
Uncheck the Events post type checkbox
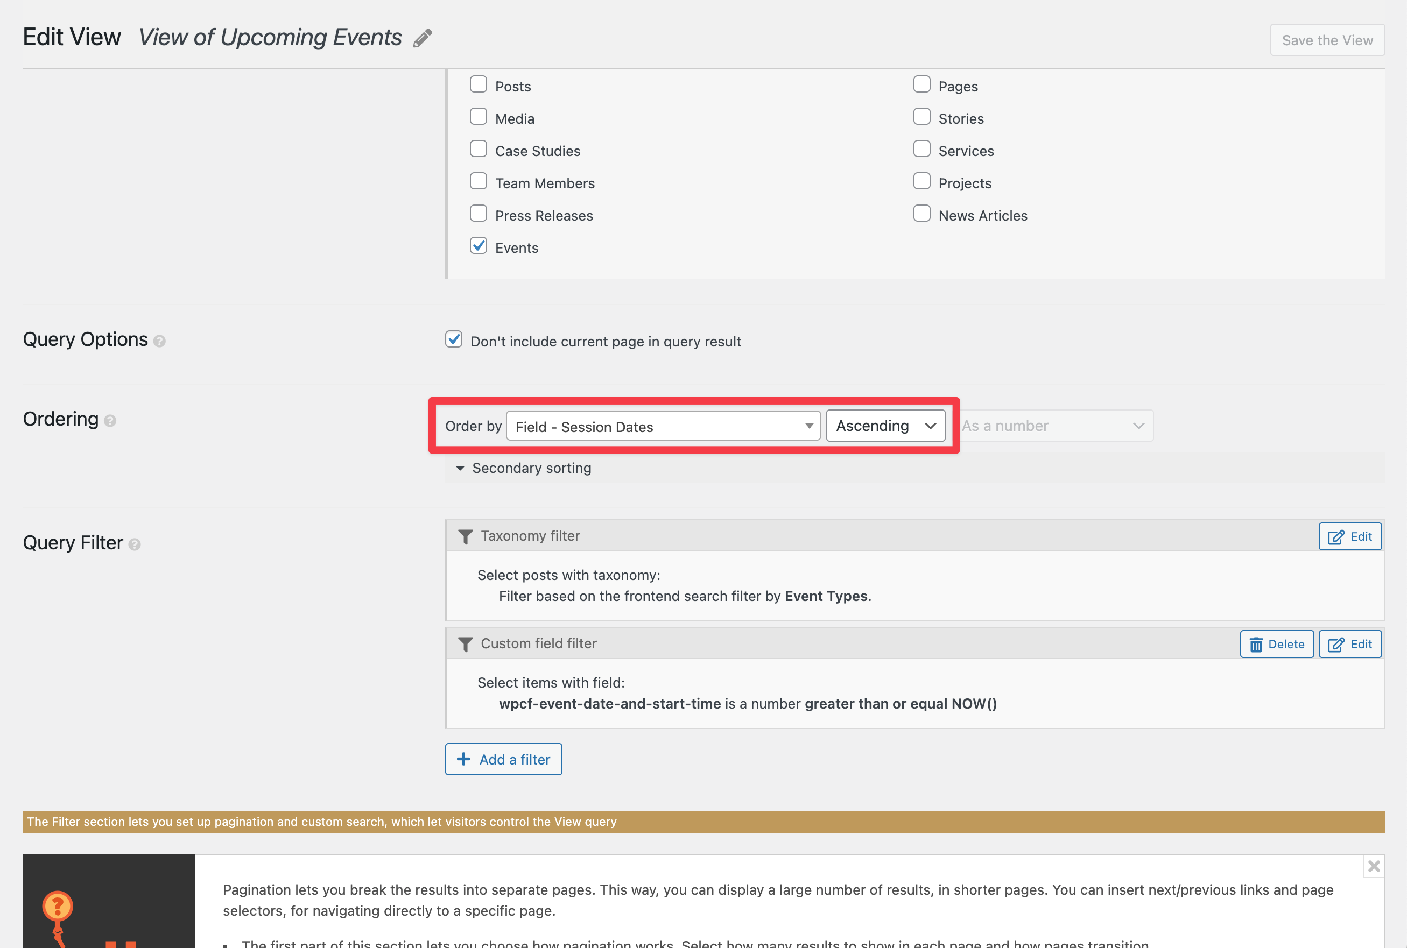479,246
